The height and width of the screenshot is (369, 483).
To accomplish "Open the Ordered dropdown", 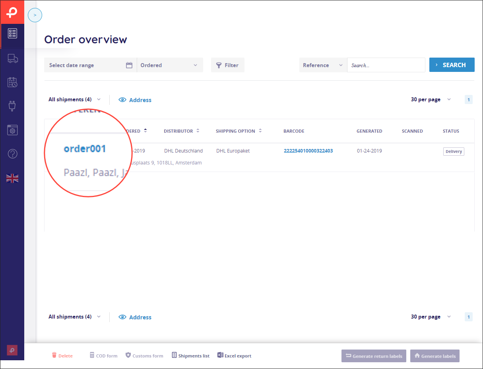I will pyautogui.click(x=170, y=65).
